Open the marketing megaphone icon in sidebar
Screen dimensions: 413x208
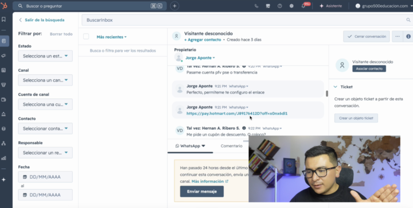coord(3,56)
